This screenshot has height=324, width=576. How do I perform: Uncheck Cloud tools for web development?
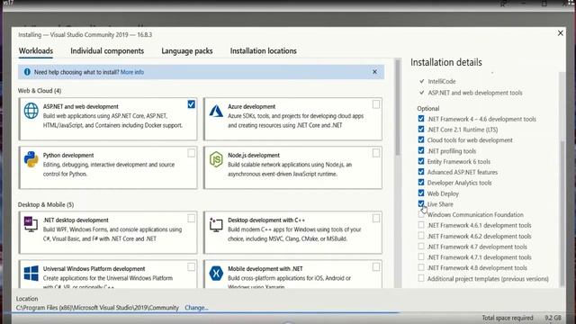[x=421, y=140]
